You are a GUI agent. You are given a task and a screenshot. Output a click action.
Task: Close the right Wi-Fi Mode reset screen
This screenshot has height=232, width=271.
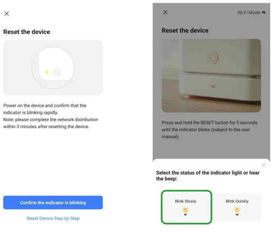pos(165,12)
